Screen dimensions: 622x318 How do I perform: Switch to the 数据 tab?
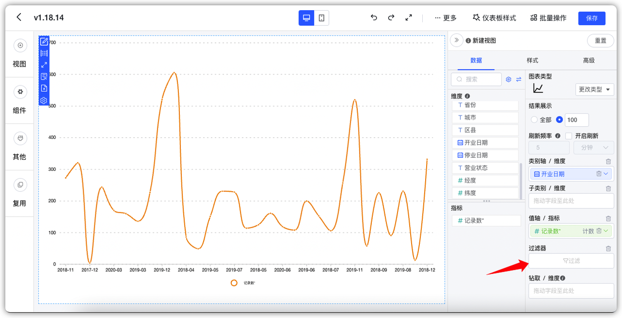tap(476, 61)
